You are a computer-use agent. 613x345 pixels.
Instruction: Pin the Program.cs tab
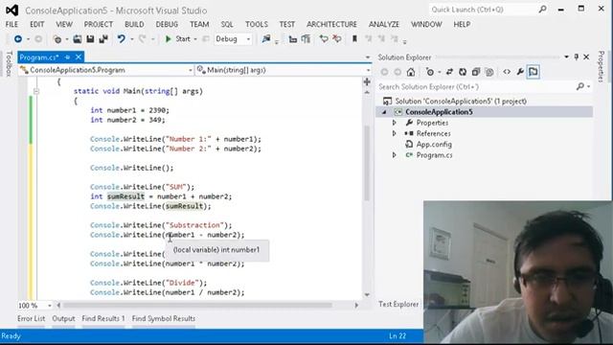pyautogui.click(x=67, y=57)
